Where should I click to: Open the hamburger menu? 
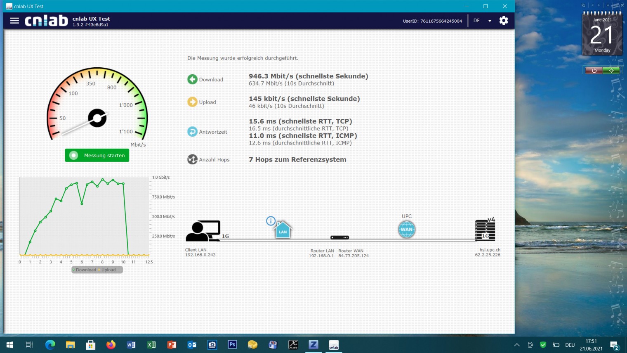(x=14, y=21)
